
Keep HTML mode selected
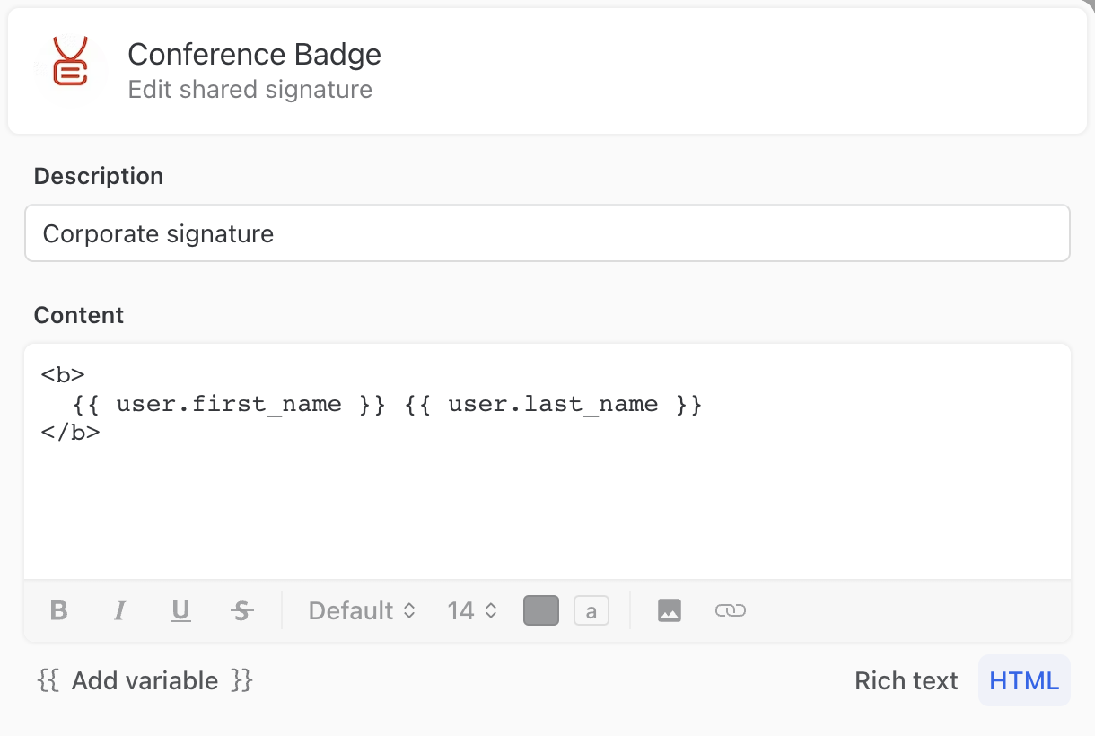point(1023,680)
